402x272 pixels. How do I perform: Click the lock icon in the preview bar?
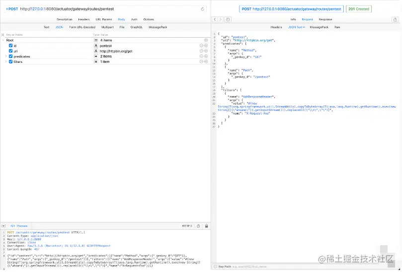point(207,226)
